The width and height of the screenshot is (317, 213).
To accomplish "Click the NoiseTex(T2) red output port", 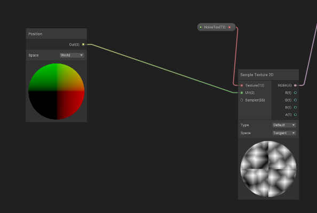I will (229, 27).
